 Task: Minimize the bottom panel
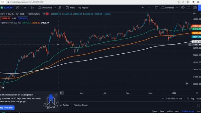[x=193, y=106]
